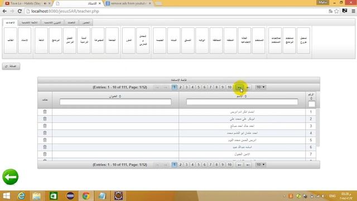Screen dimensions: 357x201
Task: Select the name cell in row 1
Action: [242, 112]
